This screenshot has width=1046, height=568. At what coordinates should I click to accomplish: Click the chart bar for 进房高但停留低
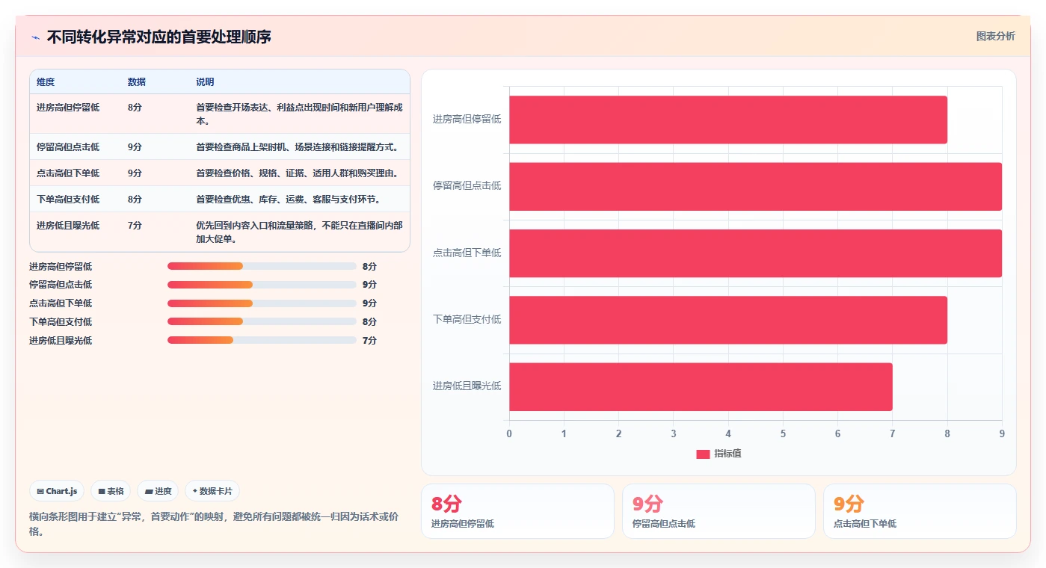pyautogui.click(x=728, y=120)
